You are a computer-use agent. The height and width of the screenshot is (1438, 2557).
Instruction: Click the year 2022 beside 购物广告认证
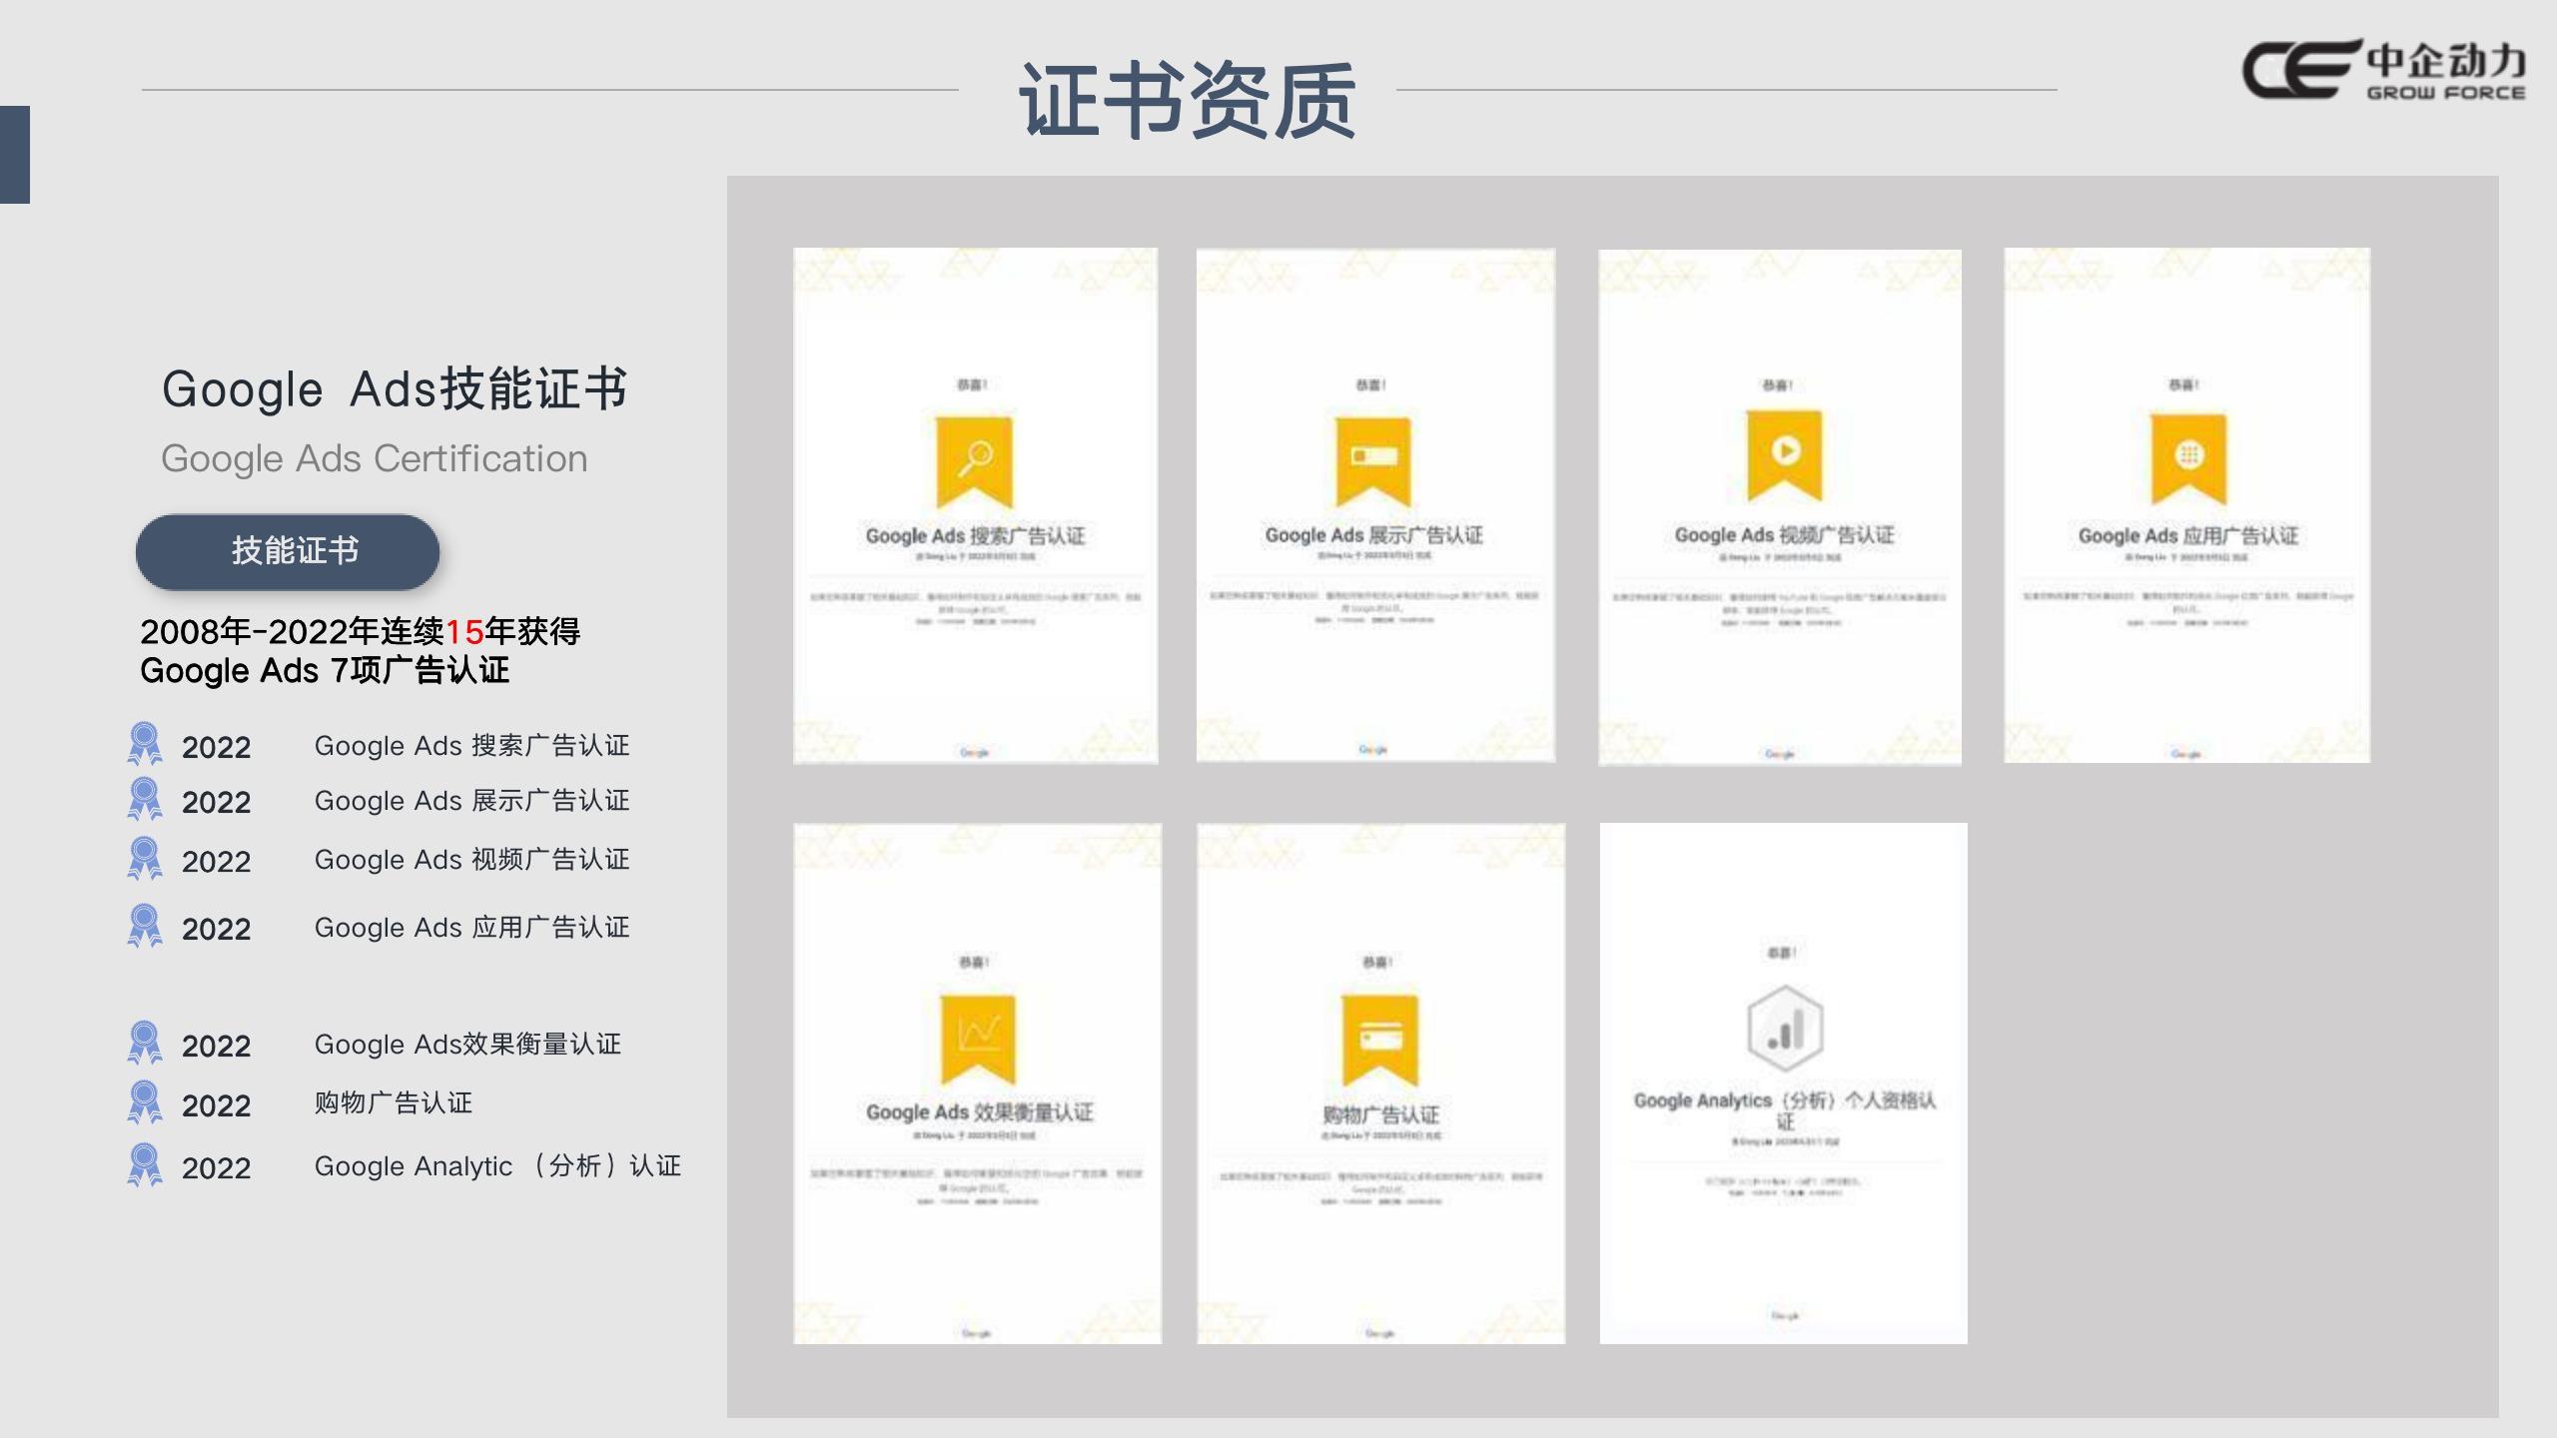(216, 1105)
